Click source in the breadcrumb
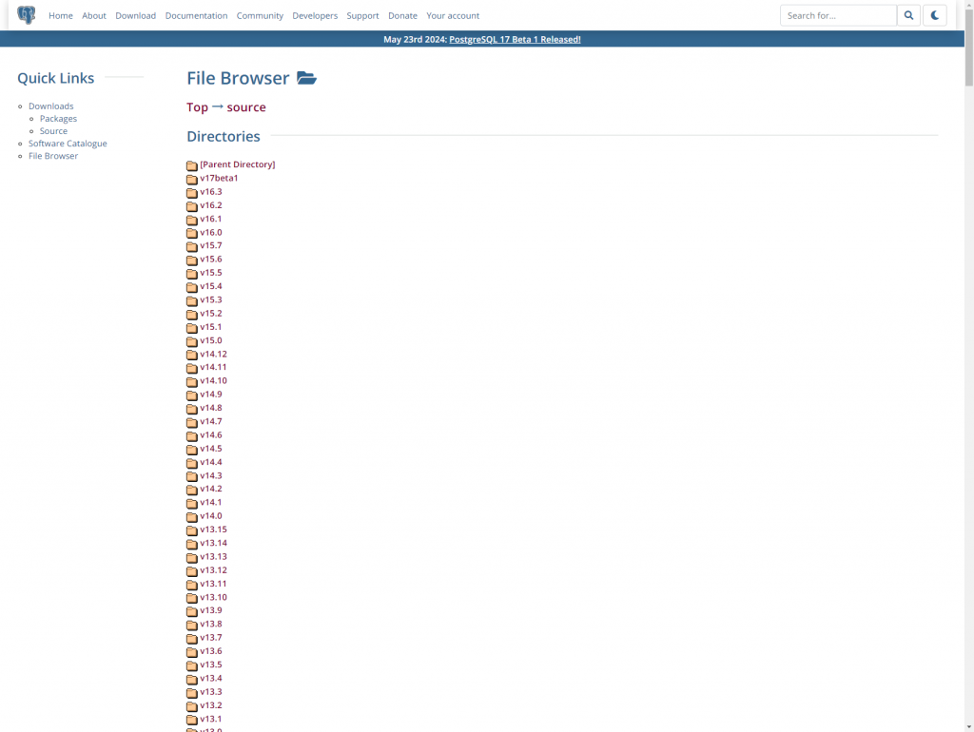Screen dimensions: 974x732 point(246,106)
